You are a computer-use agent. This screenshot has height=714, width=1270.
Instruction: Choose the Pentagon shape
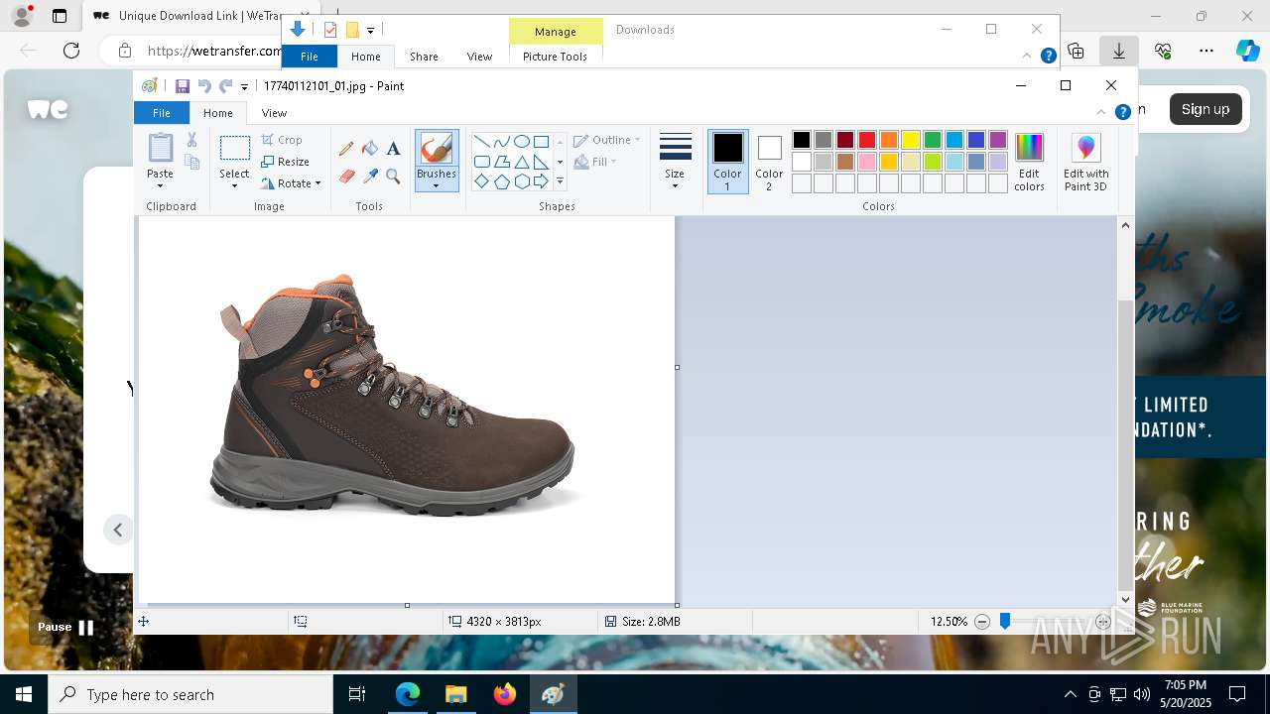[501, 181]
